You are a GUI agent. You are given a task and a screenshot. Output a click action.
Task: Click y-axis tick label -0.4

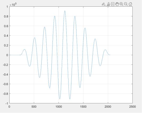(6, 74)
